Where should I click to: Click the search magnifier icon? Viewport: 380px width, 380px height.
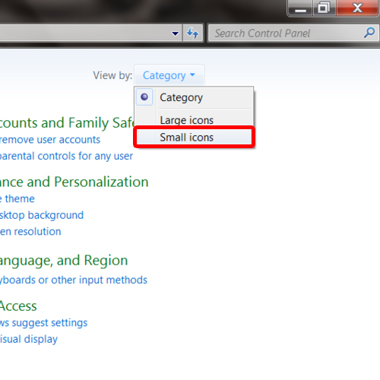(369, 33)
